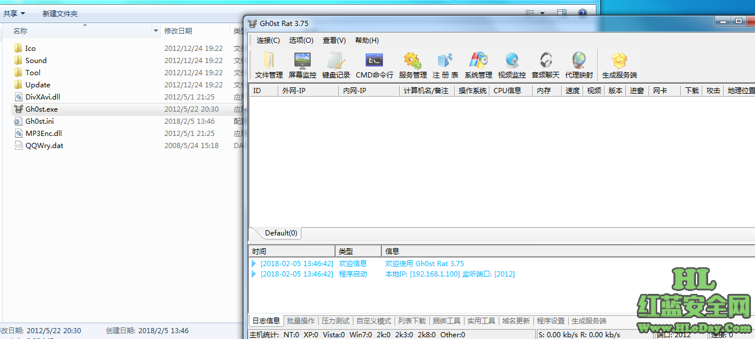Screen dimensions: 755x339
Task: Select the Default(0) group tab
Action: [281, 233]
